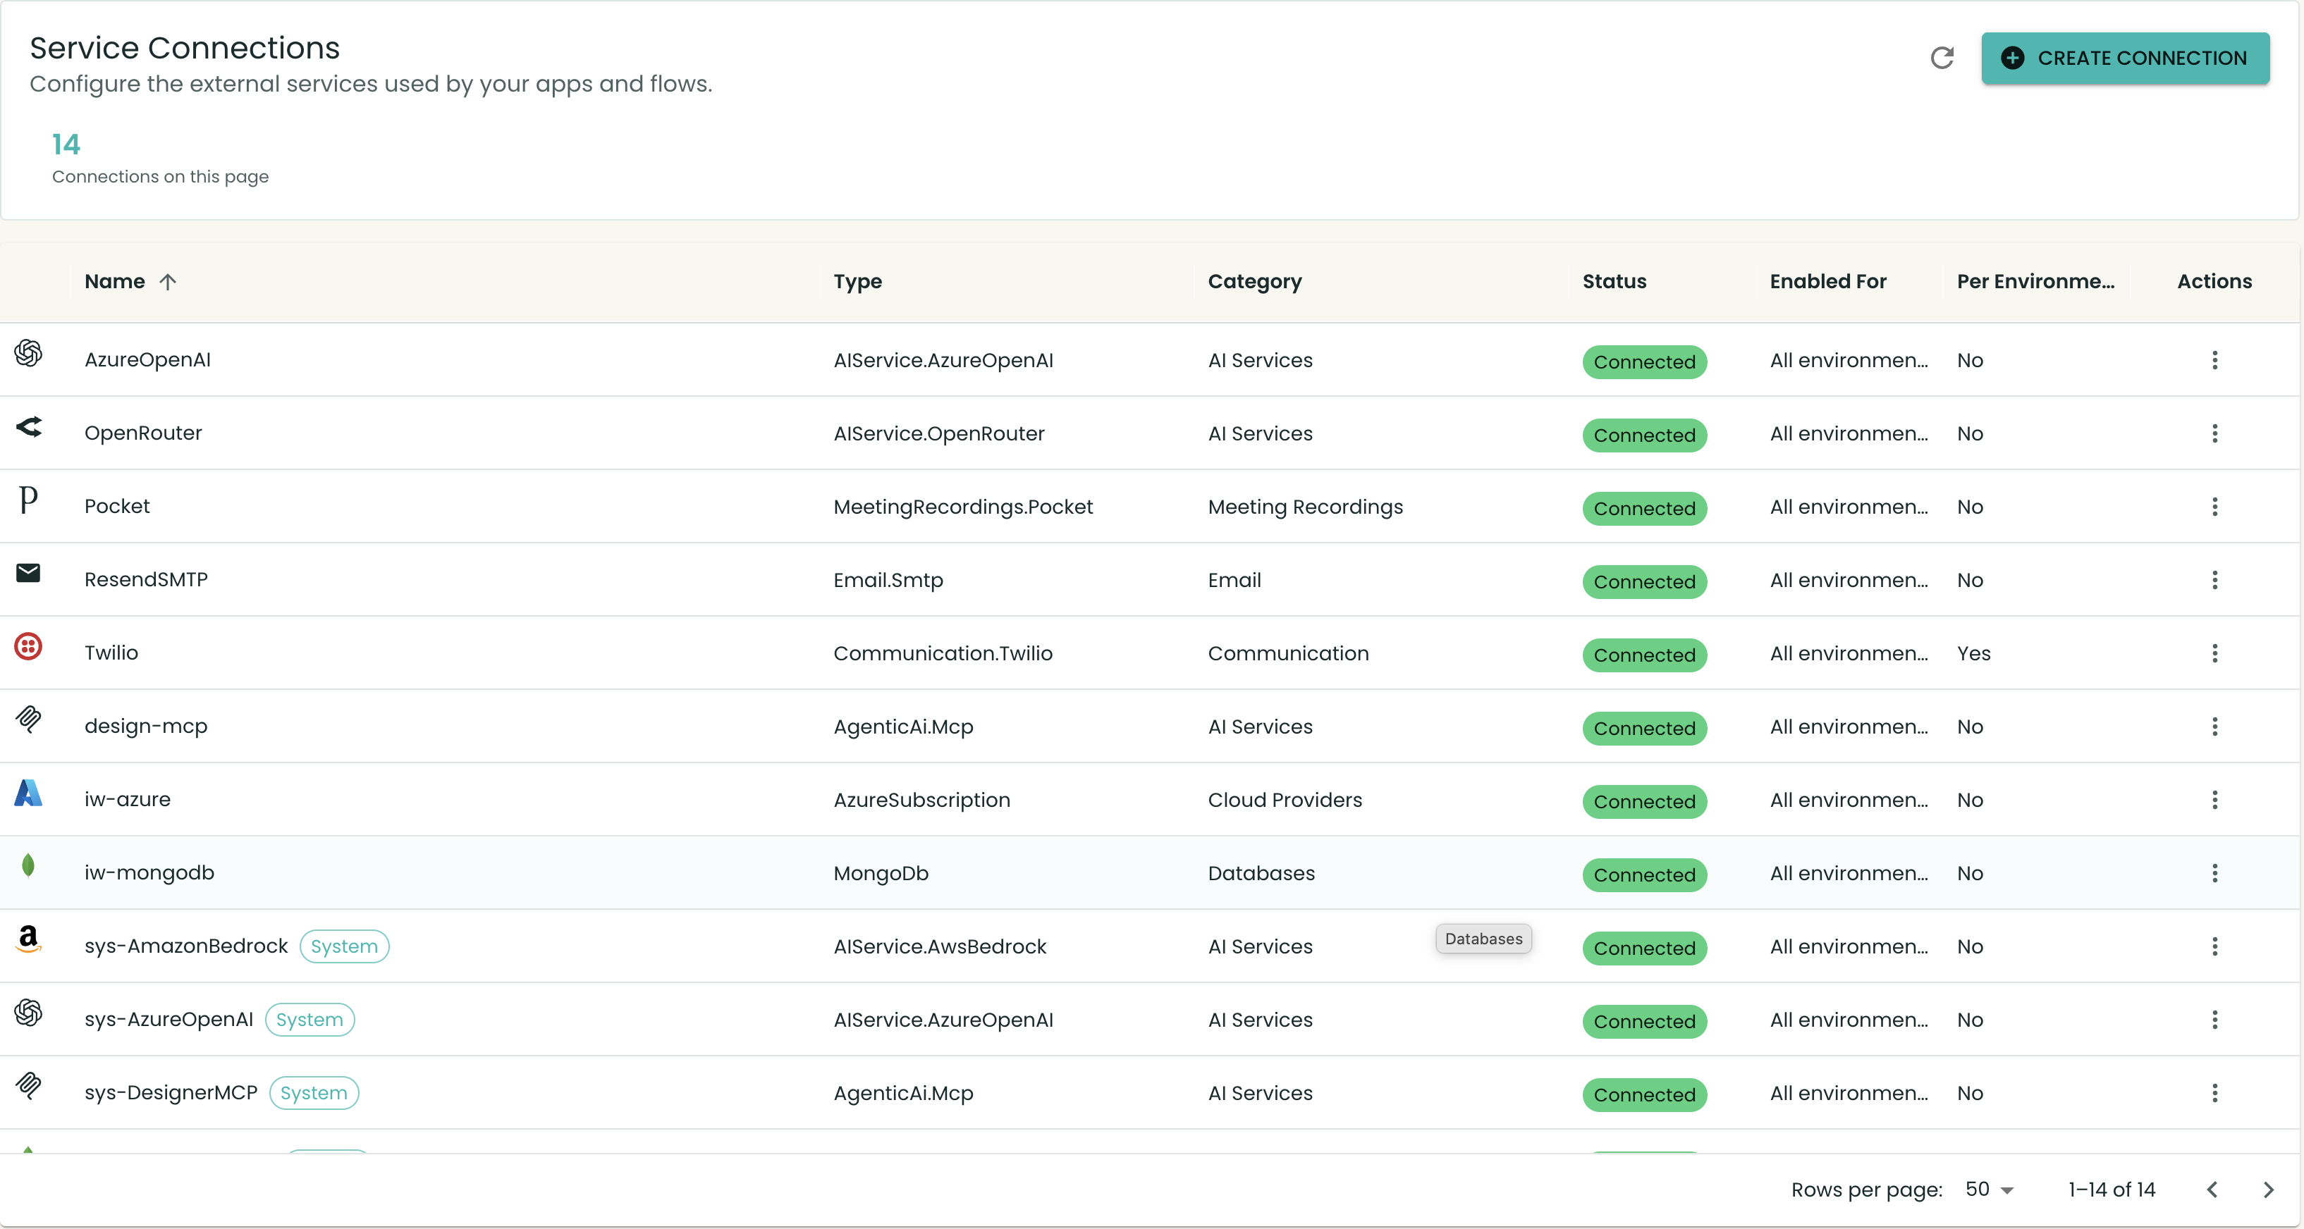This screenshot has width=2304, height=1229.
Task: Click the MeetingRecordings.Pocket type cell
Action: [x=963, y=507]
